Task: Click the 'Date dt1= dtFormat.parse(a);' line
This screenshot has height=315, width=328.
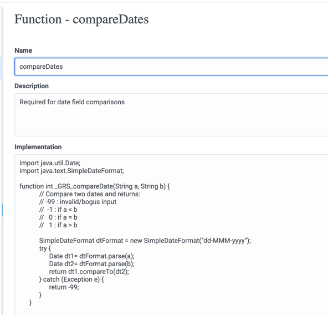Action: tap(92, 256)
